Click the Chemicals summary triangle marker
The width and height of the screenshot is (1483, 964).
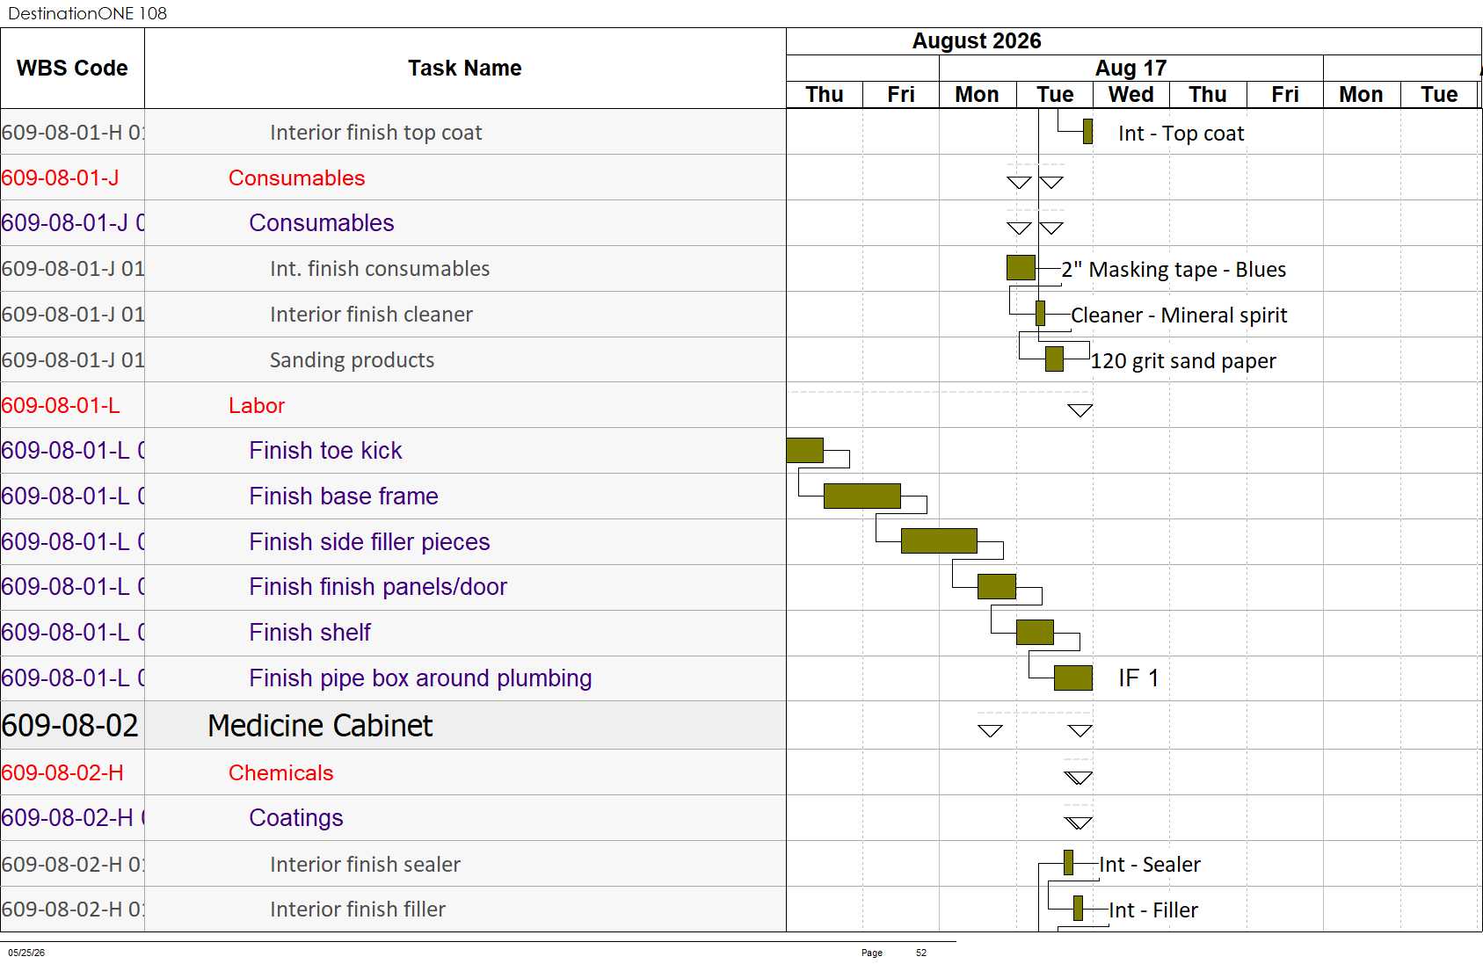click(x=1078, y=778)
